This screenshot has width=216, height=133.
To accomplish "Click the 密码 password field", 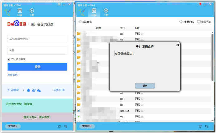I will 37,50.
